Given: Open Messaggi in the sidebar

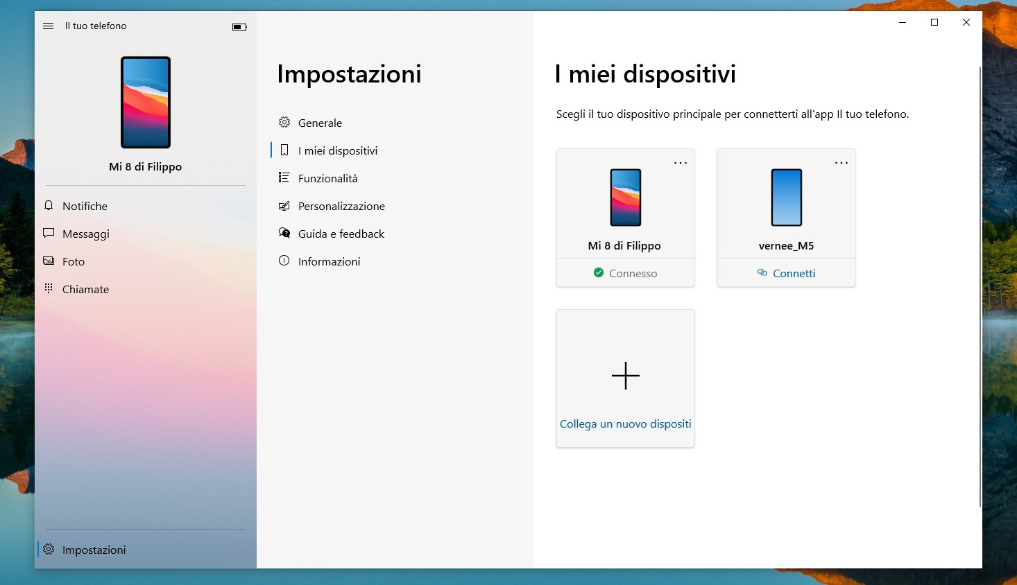Looking at the screenshot, I should (x=146, y=234).
